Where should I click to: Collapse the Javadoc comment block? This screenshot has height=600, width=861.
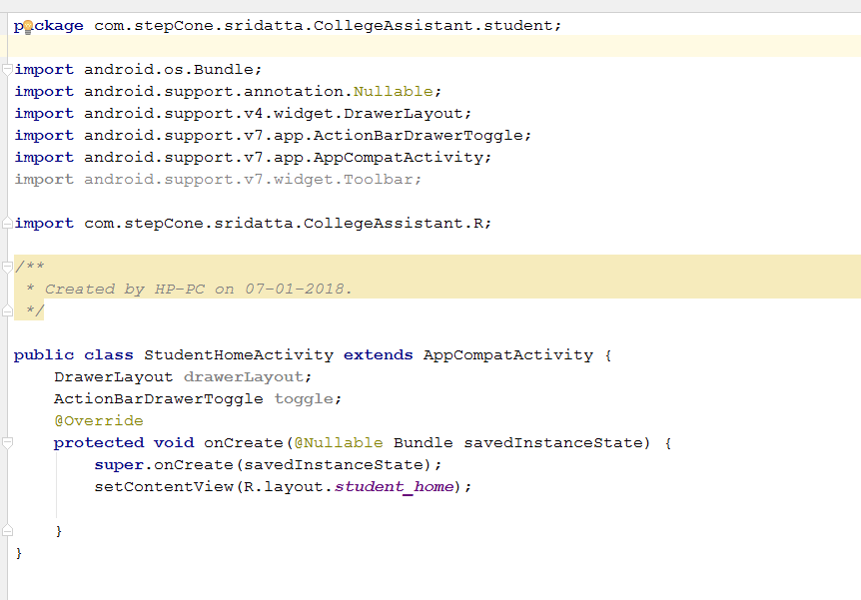6,266
